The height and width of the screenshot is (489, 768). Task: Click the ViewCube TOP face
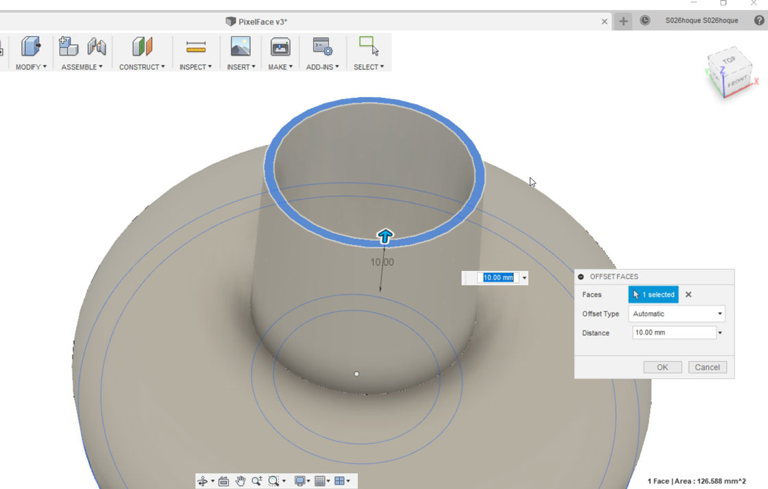728,60
